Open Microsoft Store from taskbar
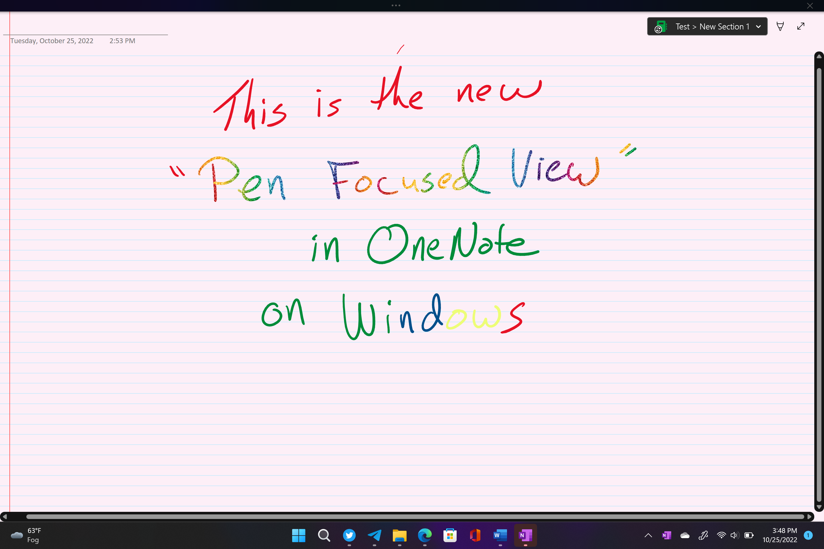This screenshot has width=824, height=549. pos(450,536)
